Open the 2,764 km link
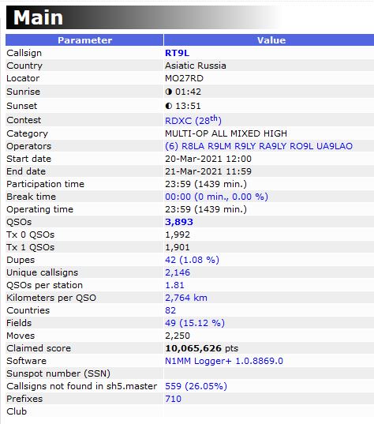The image size is (374, 424). point(186,298)
